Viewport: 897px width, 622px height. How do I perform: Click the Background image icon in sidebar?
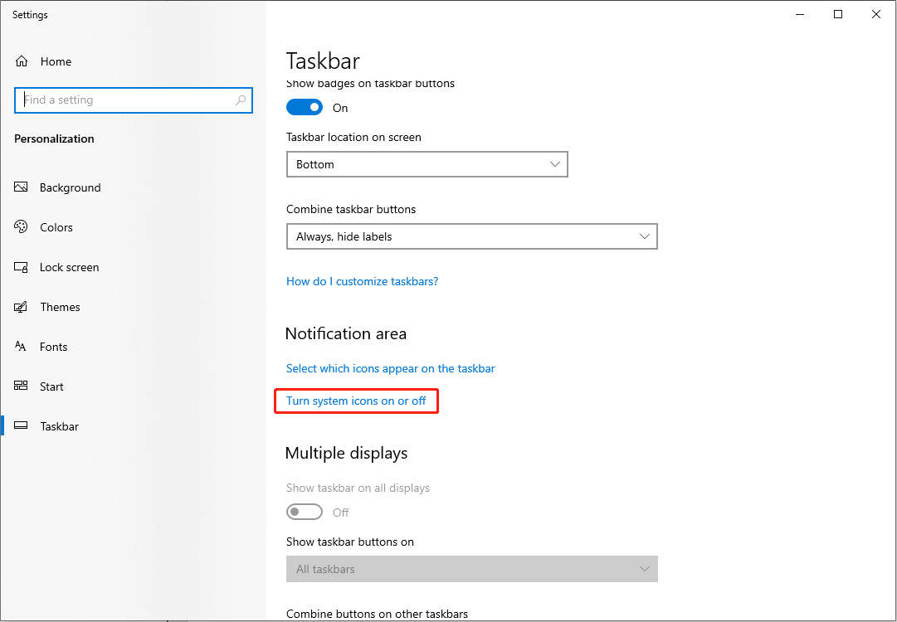pos(21,187)
